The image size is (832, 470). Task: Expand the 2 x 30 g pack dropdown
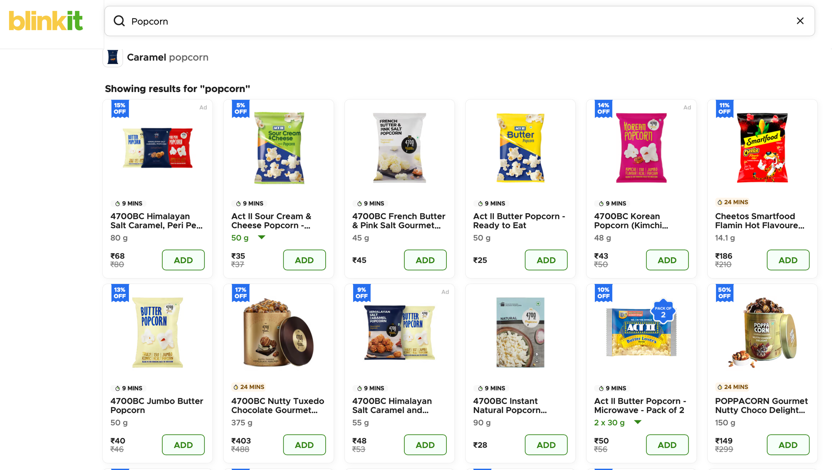point(637,422)
